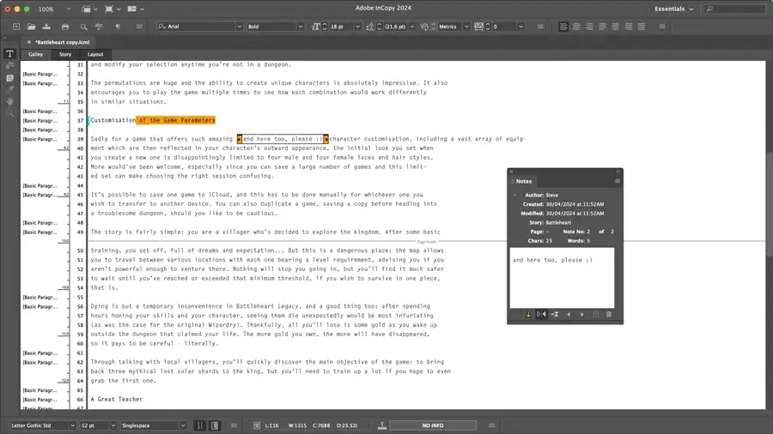Click the inline note "and here too, please :)"
The height and width of the screenshot is (434, 773).
(x=283, y=139)
